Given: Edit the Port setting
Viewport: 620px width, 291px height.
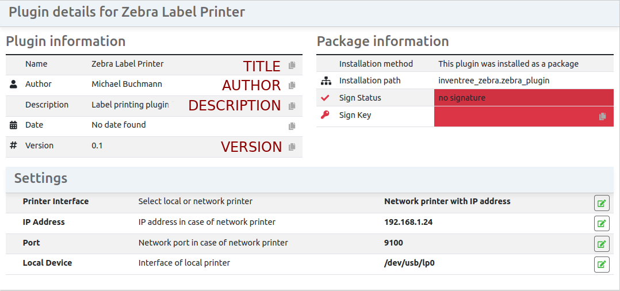Looking at the screenshot, I should tap(602, 244).
